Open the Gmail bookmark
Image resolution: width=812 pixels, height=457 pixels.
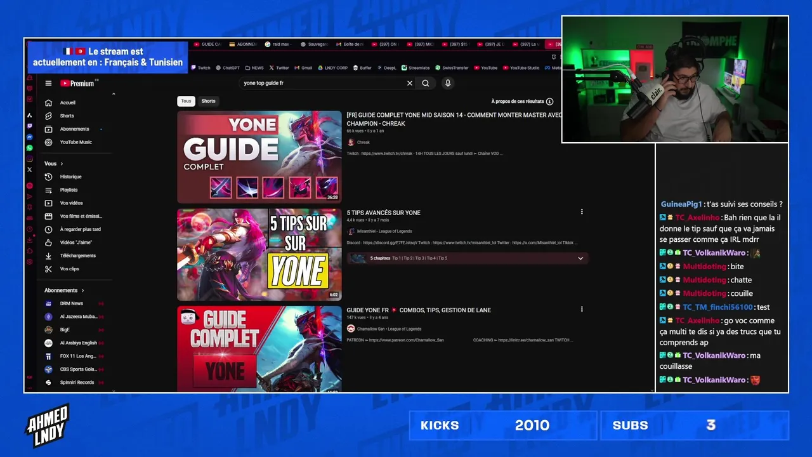pos(303,68)
